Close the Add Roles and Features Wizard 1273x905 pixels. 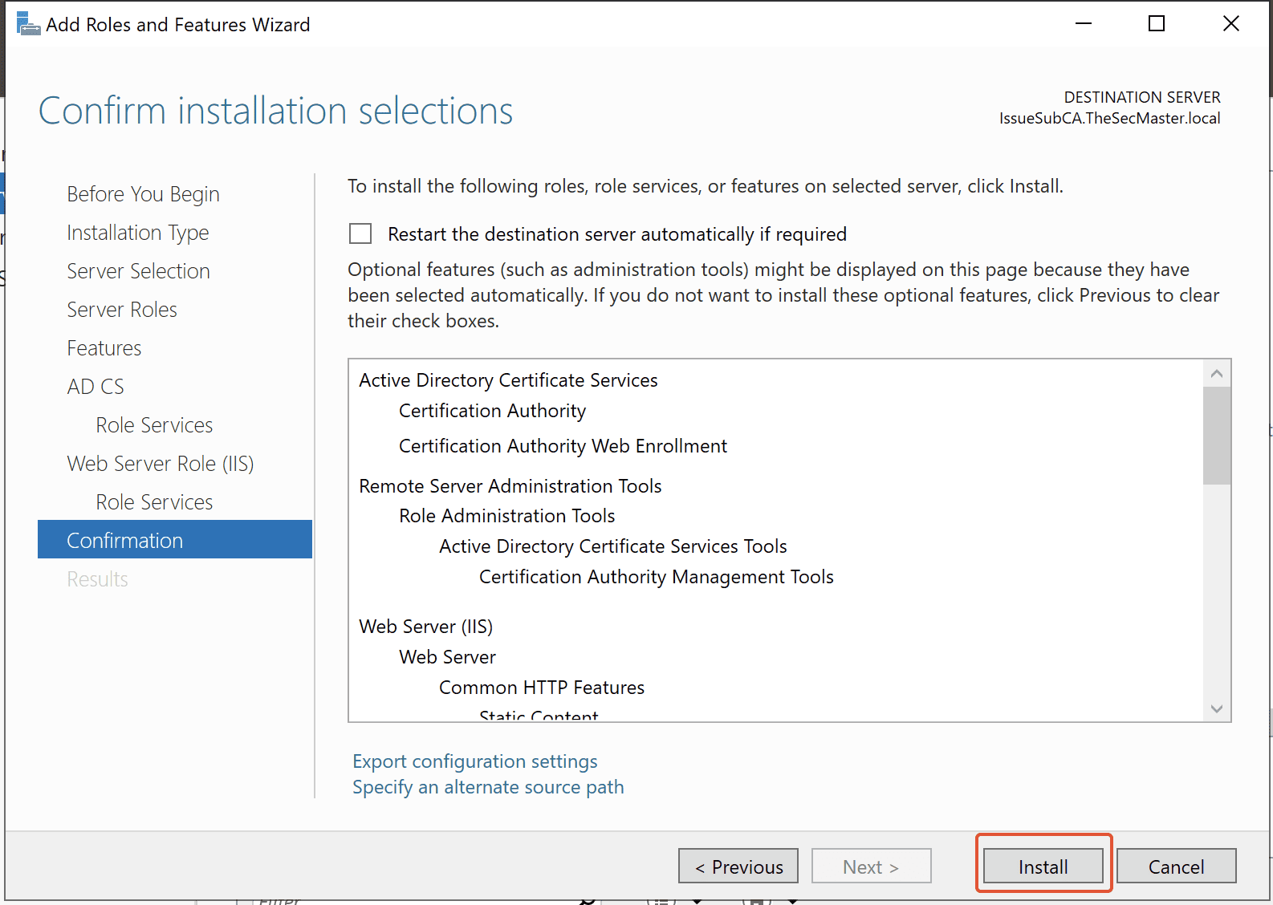[1231, 24]
